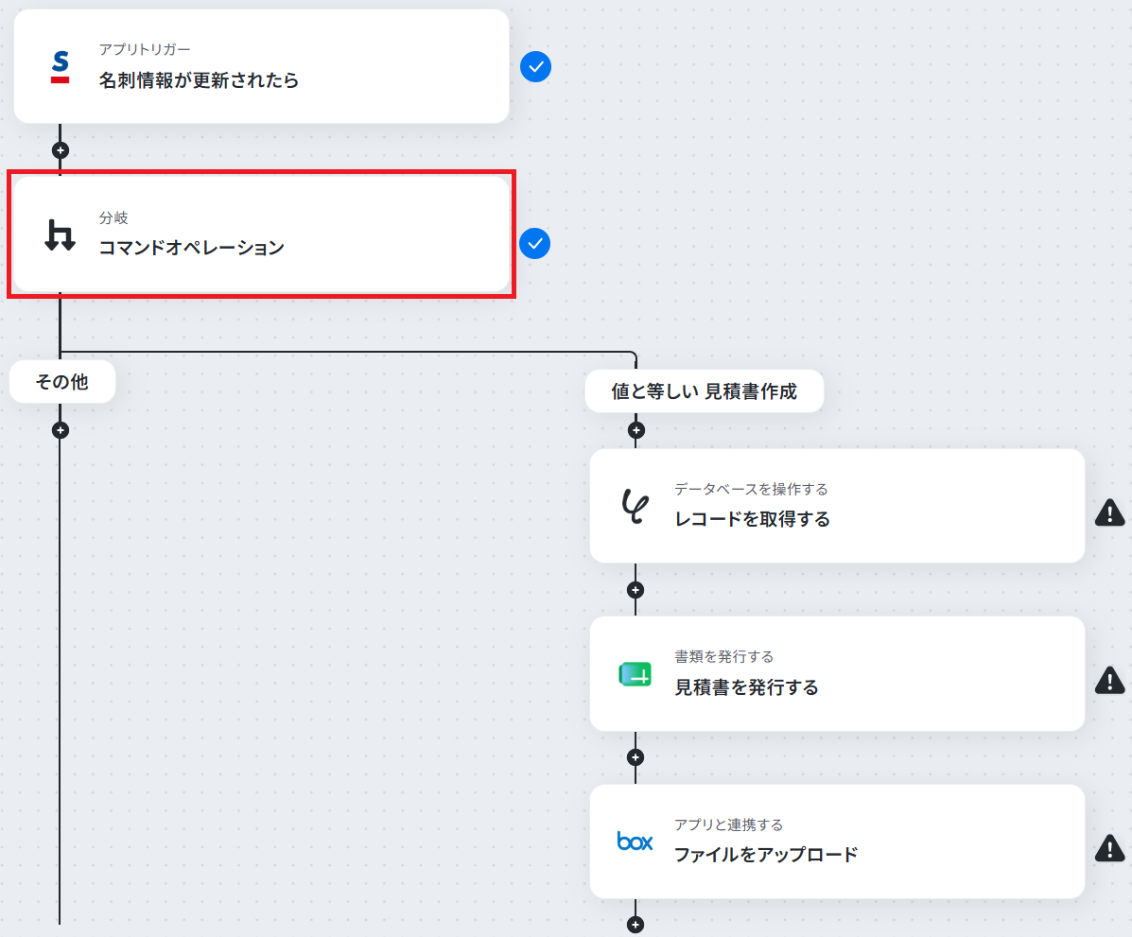Click the database icon beside レコードを取得する

point(636,506)
